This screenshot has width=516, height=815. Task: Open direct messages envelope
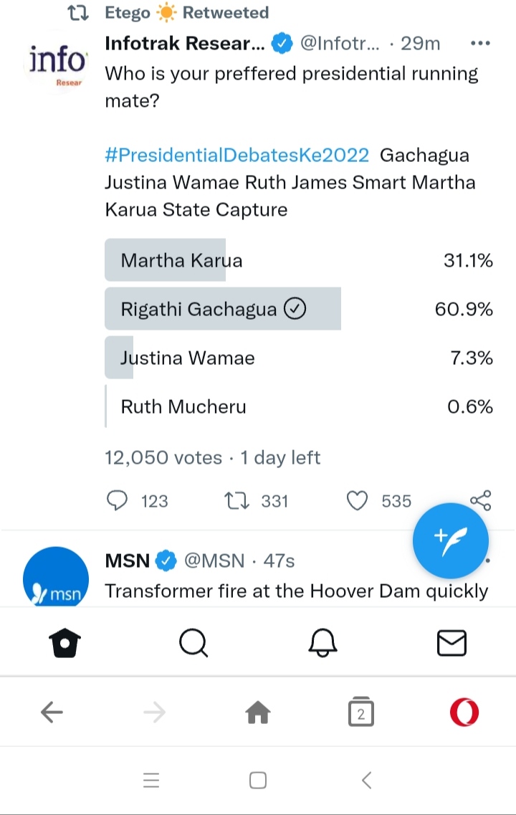click(451, 643)
